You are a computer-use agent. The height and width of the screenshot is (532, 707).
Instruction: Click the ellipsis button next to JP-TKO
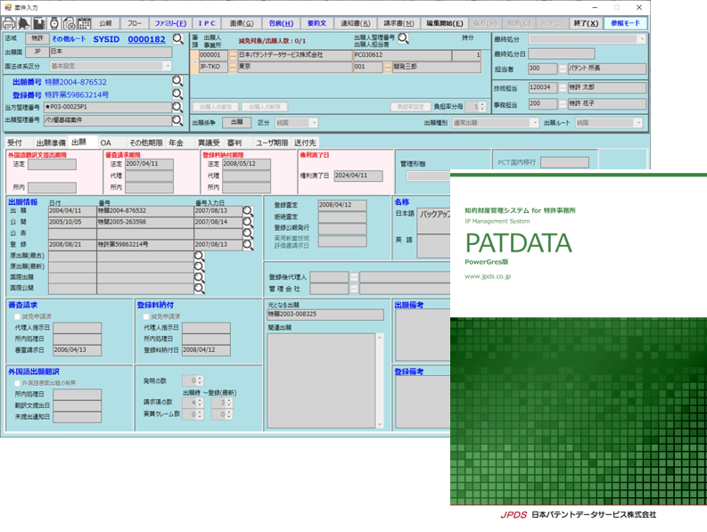point(233,67)
